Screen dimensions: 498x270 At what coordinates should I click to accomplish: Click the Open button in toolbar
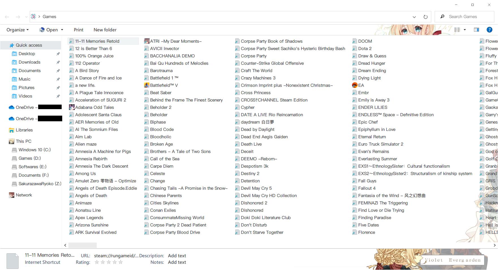pyautogui.click(x=48, y=30)
